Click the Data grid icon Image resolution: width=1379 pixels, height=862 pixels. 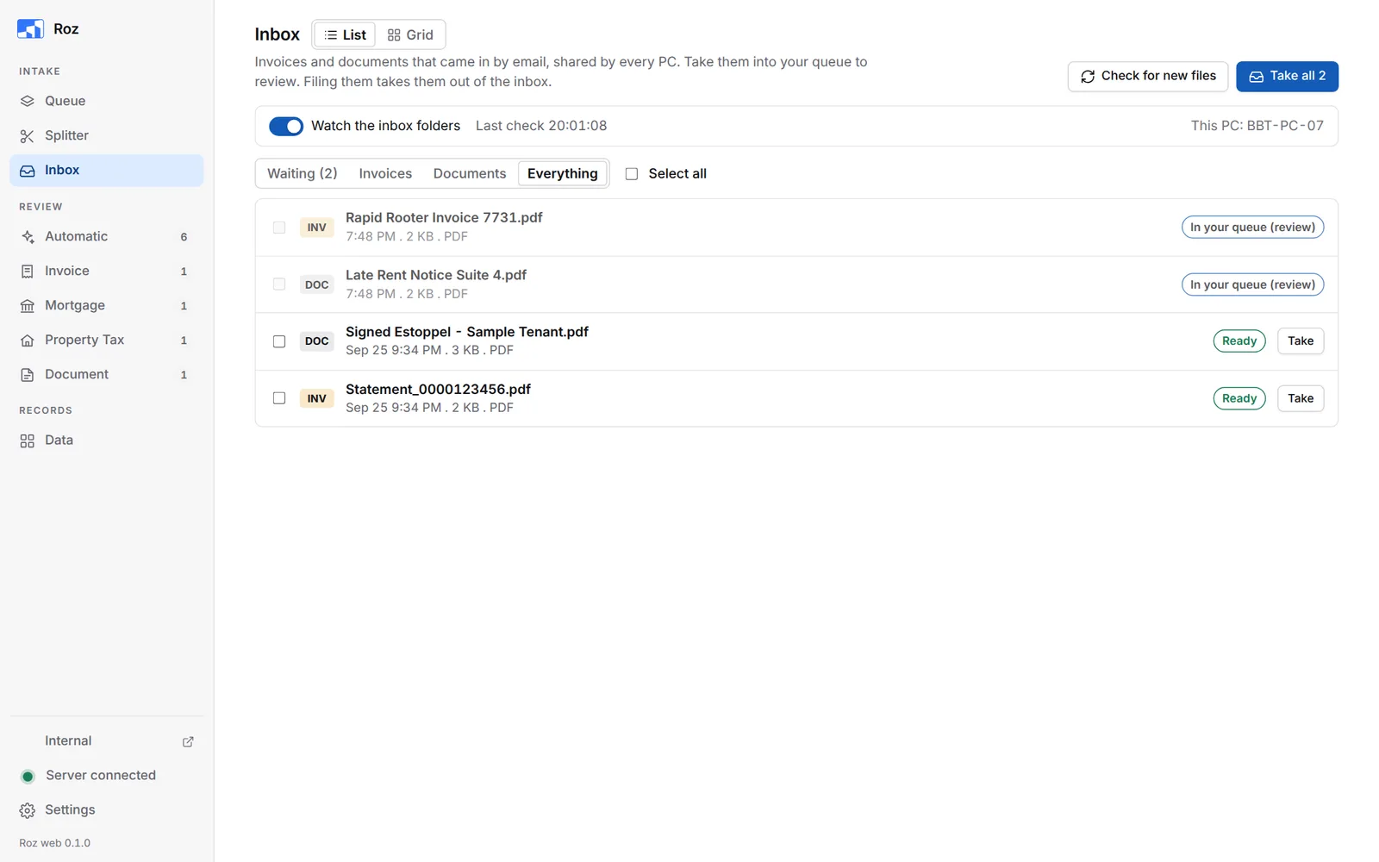point(28,440)
